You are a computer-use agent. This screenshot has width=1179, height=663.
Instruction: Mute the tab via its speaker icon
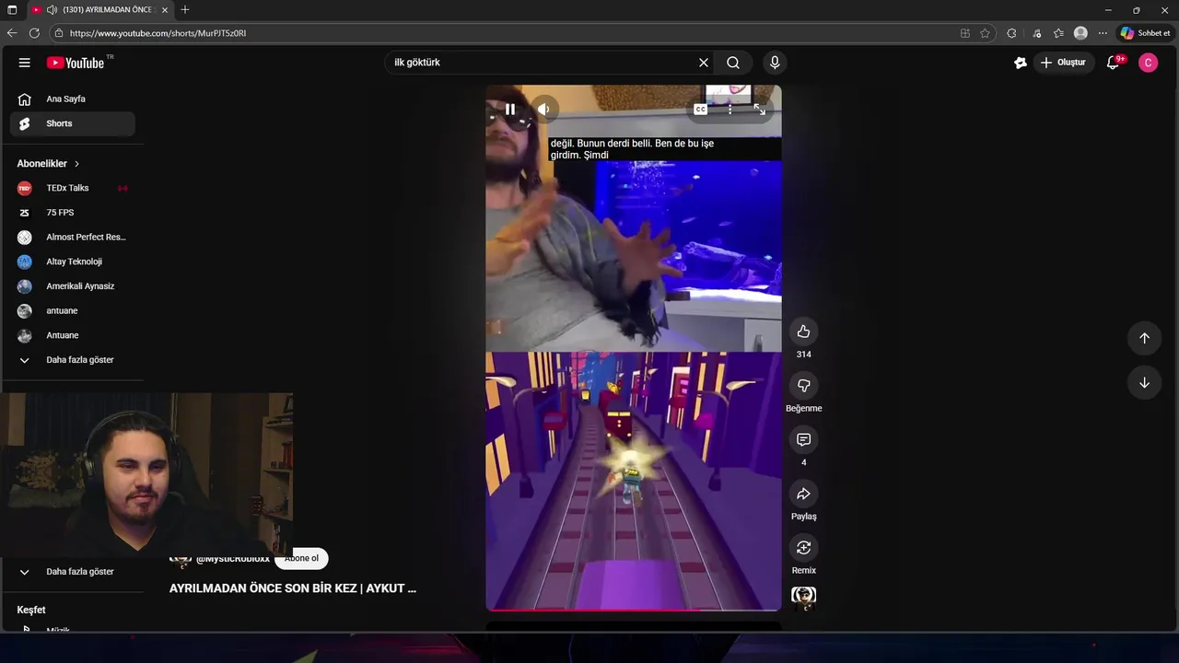click(x=52, y=10)
